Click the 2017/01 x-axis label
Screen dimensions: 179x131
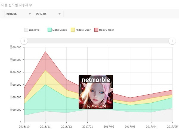tap(87, 127)
